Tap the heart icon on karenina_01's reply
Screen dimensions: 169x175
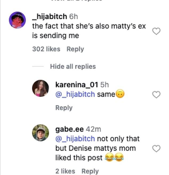point(156,95)
